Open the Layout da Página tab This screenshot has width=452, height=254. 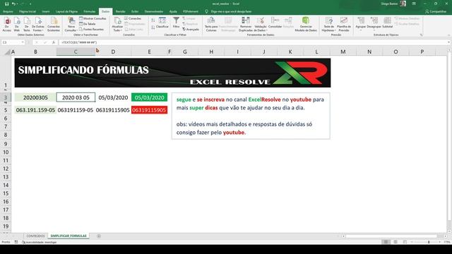point(66,11)
